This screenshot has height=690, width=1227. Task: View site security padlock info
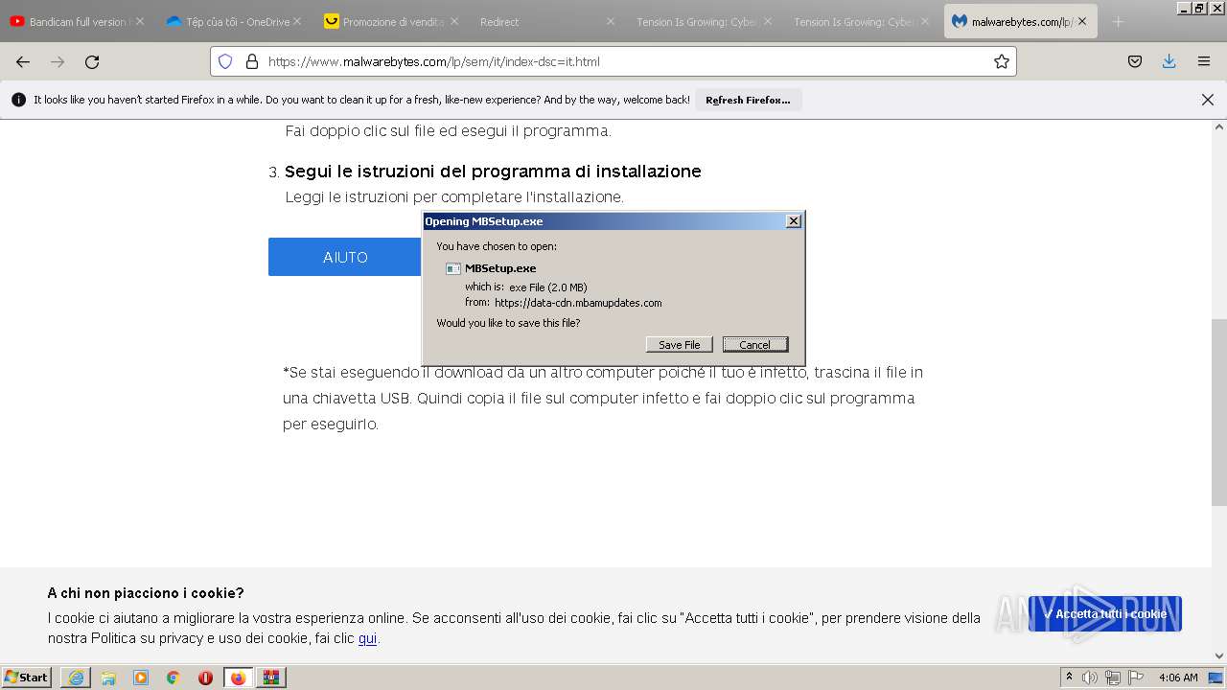pyautogui.click(x=252, y=61)
